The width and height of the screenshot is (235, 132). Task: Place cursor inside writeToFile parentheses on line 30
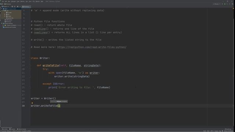pyautogui.click(x=59, y=106)
